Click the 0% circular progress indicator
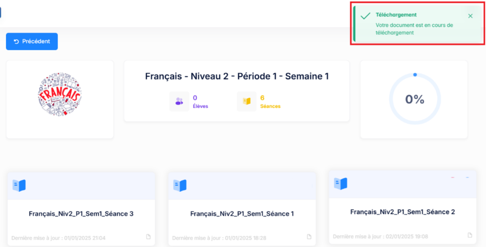Viewport: 486px width, 247px height. 415,99
